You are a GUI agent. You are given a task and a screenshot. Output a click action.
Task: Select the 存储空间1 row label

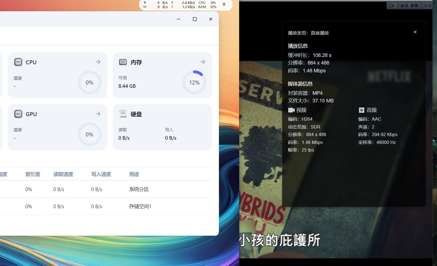140,207
